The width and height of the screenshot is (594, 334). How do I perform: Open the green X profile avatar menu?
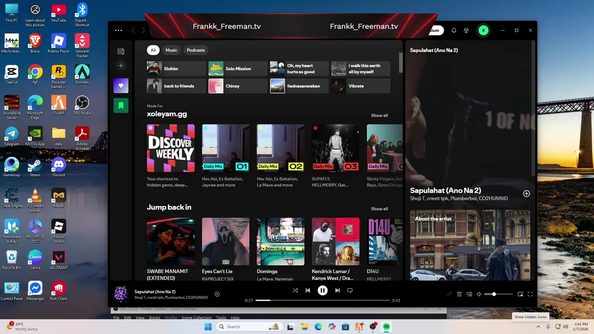(x=484, y=31)
